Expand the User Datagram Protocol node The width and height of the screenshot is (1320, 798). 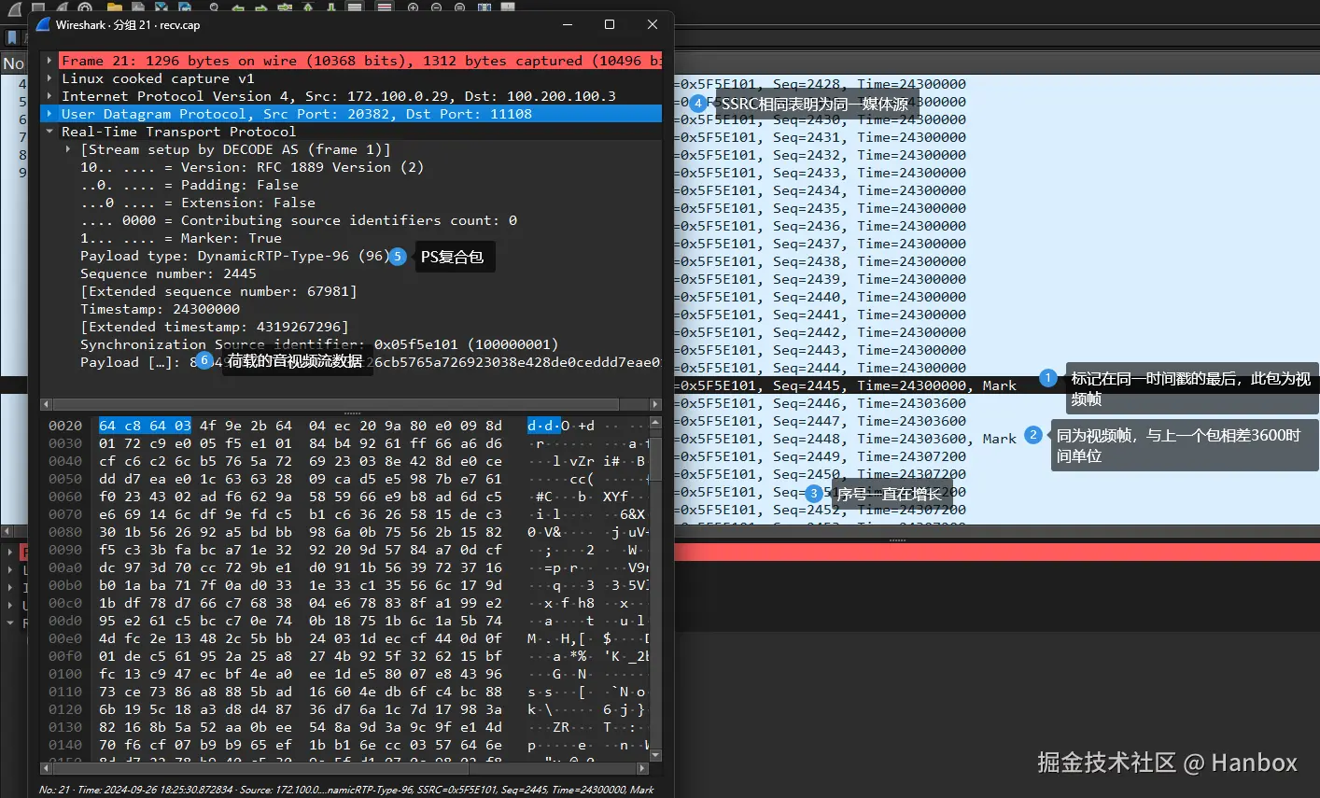point(49,114)
